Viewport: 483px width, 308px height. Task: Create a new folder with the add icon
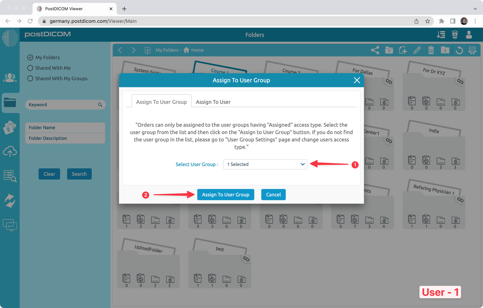point(403,50)
